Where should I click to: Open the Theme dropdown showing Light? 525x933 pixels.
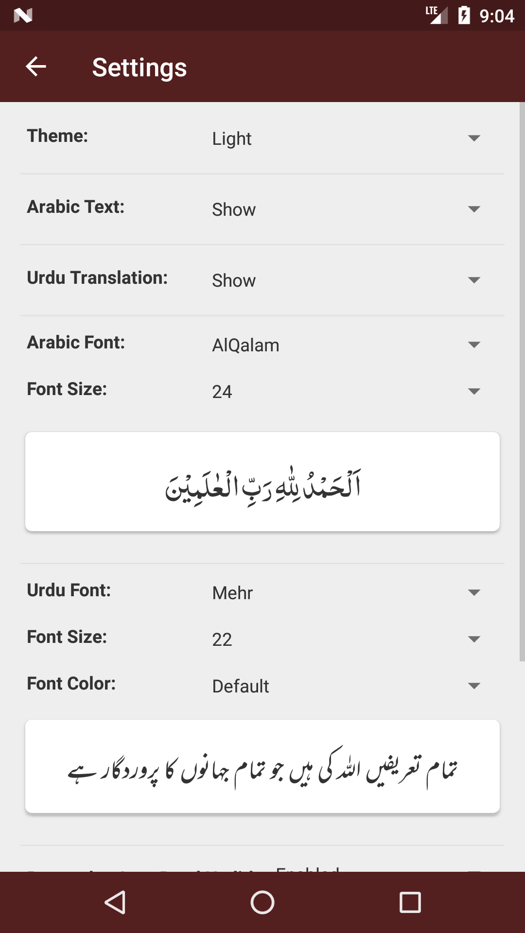(x=346, y=138)
